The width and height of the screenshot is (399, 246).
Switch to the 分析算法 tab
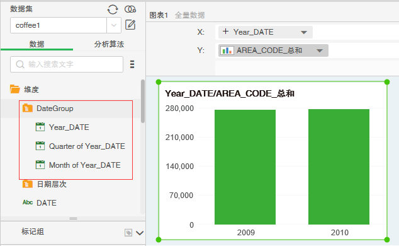click(109, 44)
